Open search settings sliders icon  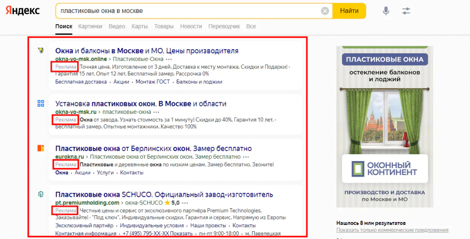tap(406, 11)
